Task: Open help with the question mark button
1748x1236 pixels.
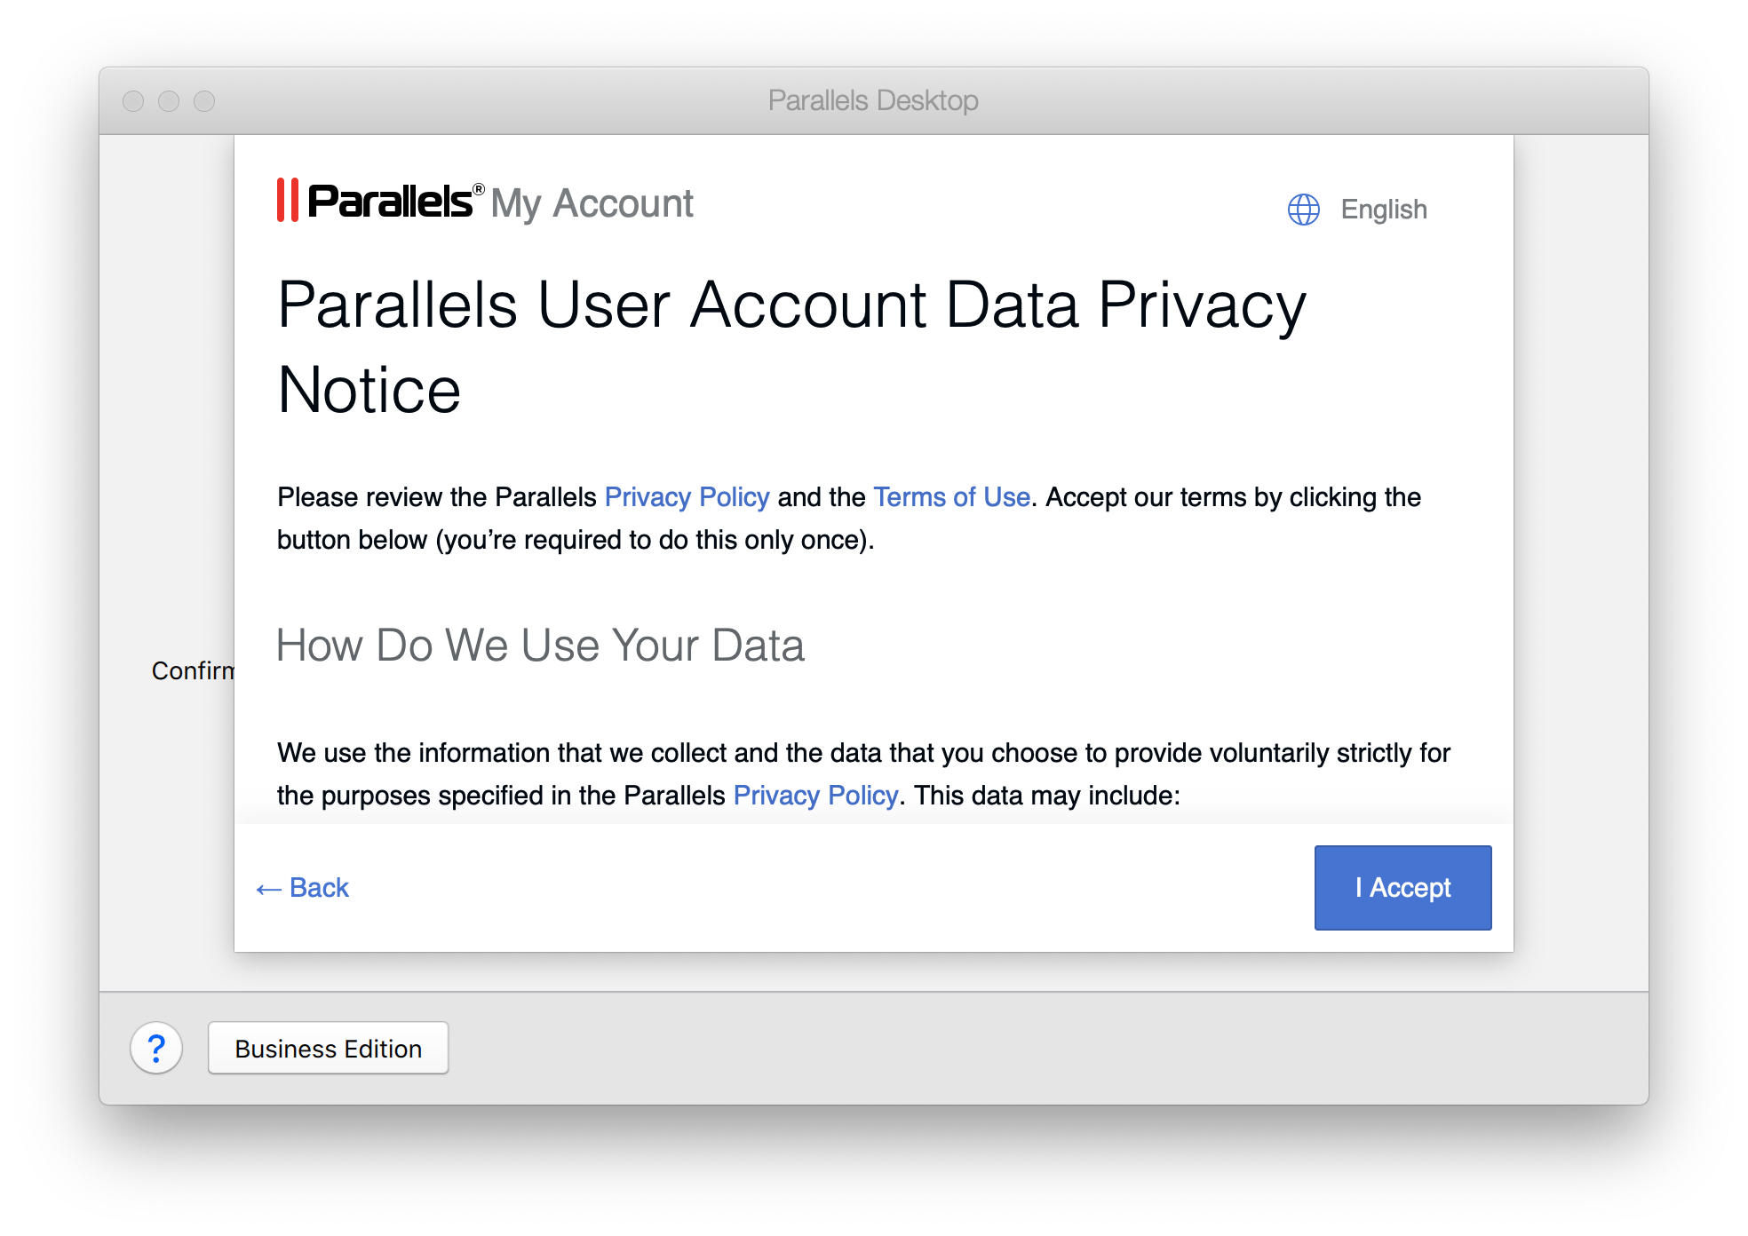Action: click(x=156, y=1049)
